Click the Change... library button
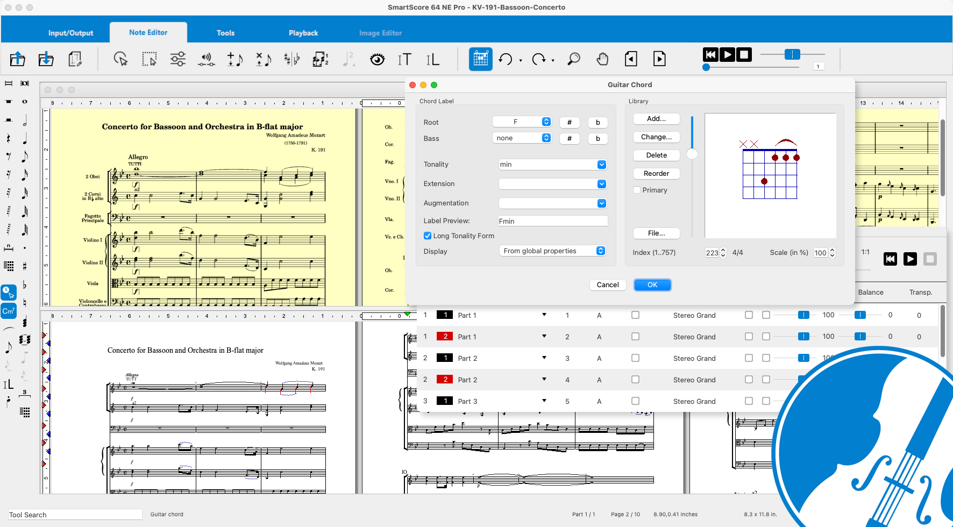The height and width of the screenshot is (527, 953). (x=656, y=137)
